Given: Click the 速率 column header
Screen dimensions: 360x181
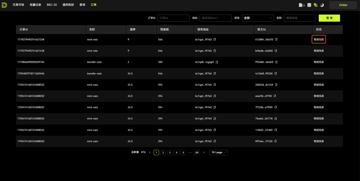Looking at the screenshot, I should [141, 29].
